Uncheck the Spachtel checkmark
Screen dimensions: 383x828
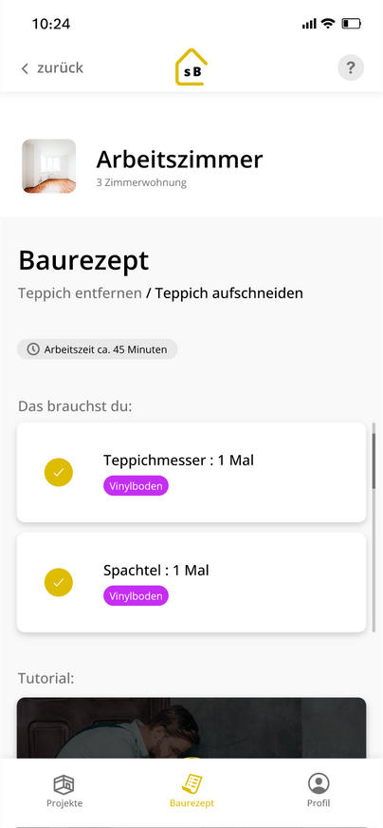(x=59, y=582)
